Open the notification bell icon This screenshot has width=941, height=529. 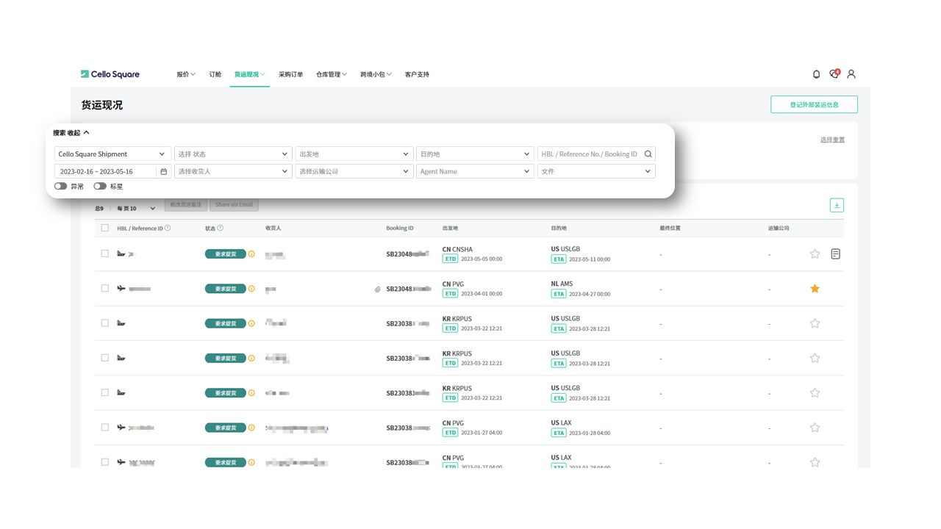[816, 74]
